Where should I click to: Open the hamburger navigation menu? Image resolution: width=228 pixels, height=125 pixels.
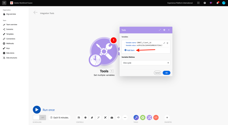(4, 3)
